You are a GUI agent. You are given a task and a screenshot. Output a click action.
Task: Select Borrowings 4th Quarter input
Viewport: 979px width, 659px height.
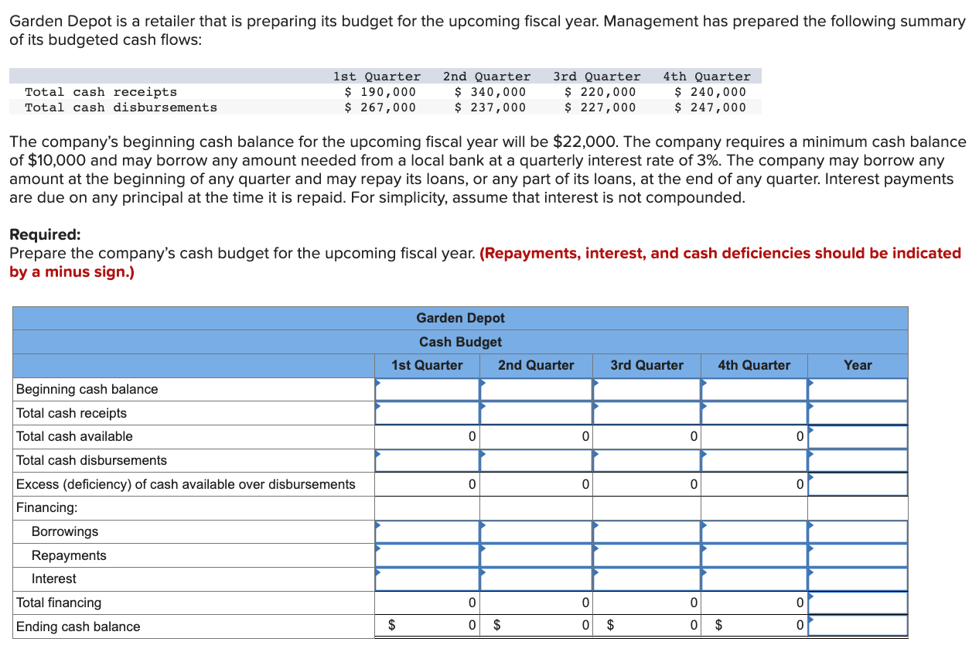click(754, 531)
